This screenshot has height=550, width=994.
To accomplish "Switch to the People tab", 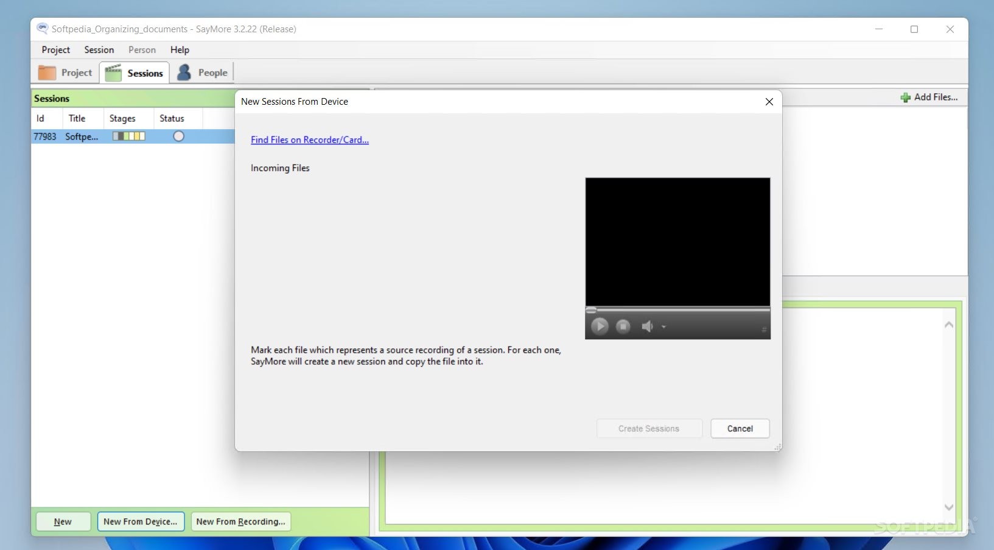I will 202,72.
